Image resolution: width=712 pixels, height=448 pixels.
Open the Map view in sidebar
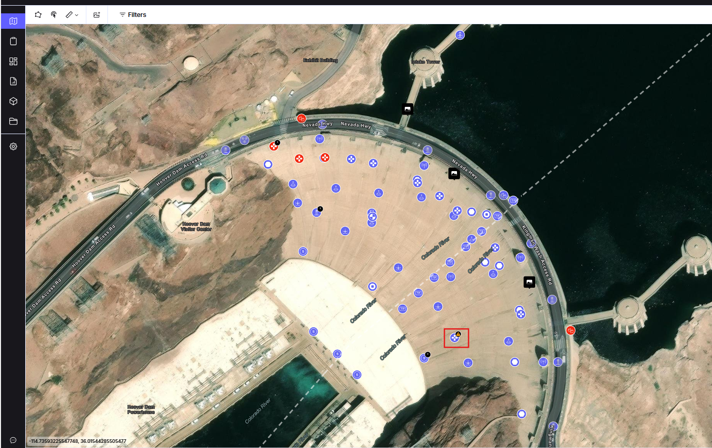[x=13, y=21]
